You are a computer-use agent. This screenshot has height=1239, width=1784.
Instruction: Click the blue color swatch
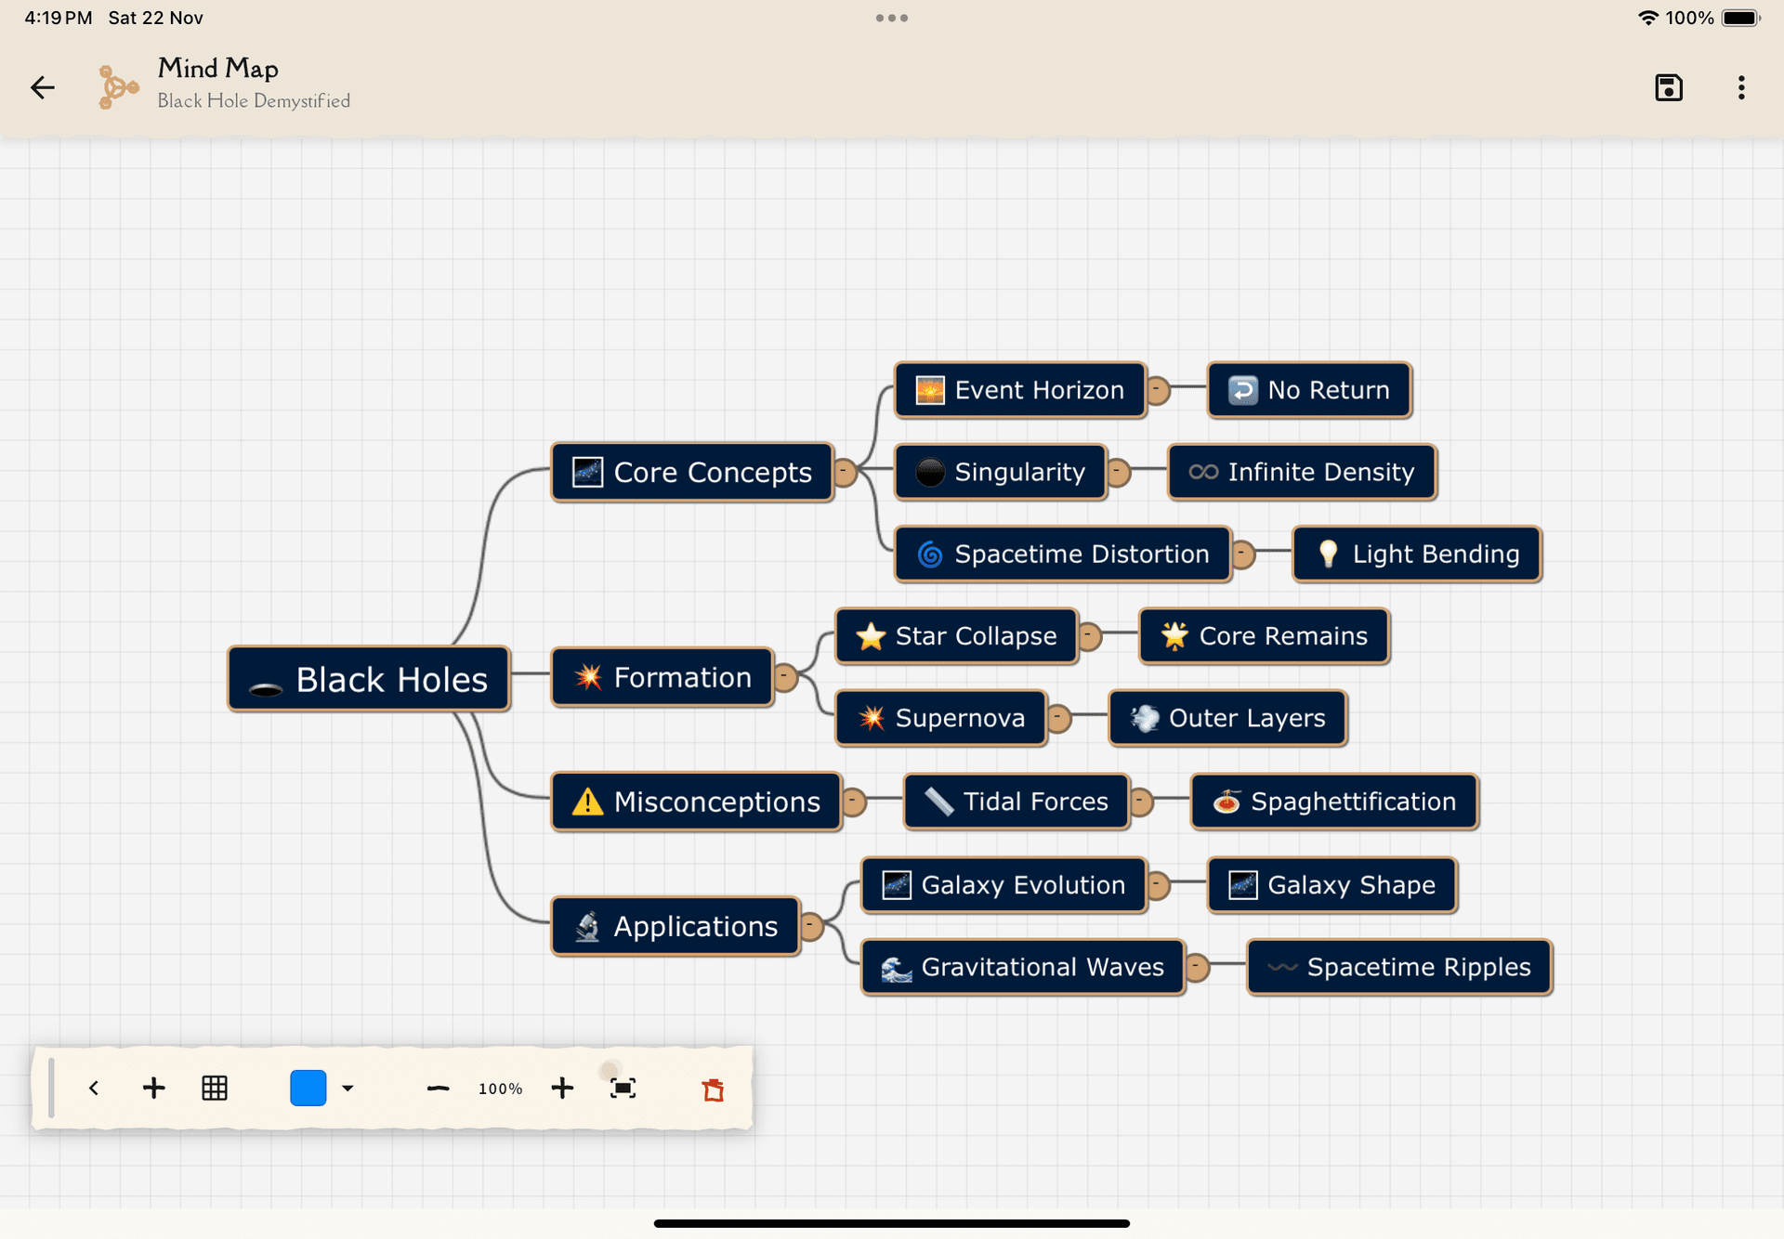coord(308,1088)
